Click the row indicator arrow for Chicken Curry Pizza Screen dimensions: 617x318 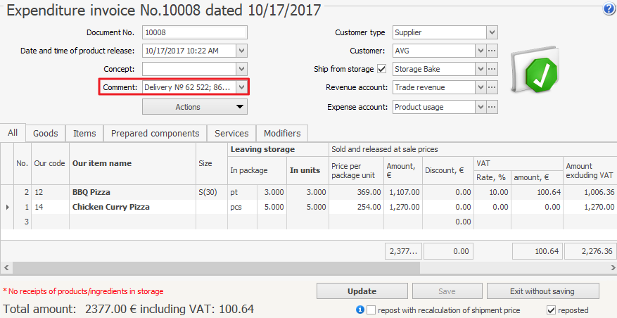(7, 208)
